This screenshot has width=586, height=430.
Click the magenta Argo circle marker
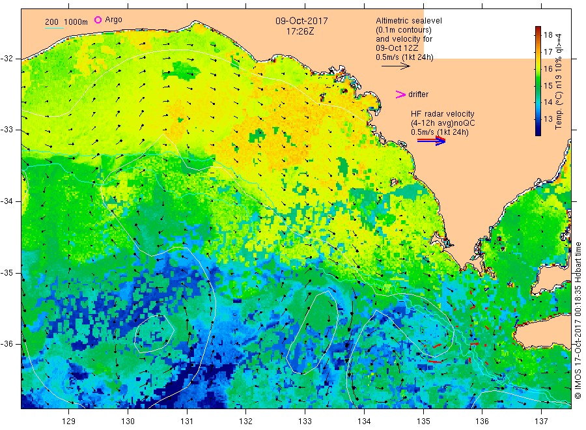click(x=98, y=20)
